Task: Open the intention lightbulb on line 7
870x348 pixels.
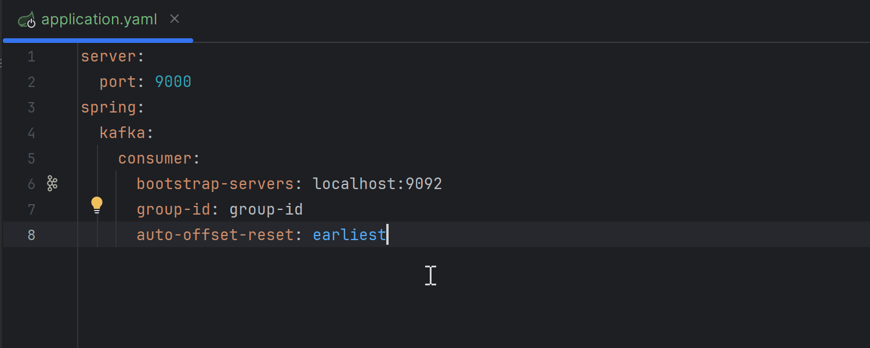Action: pyautogui.click(x=96, y=204)
